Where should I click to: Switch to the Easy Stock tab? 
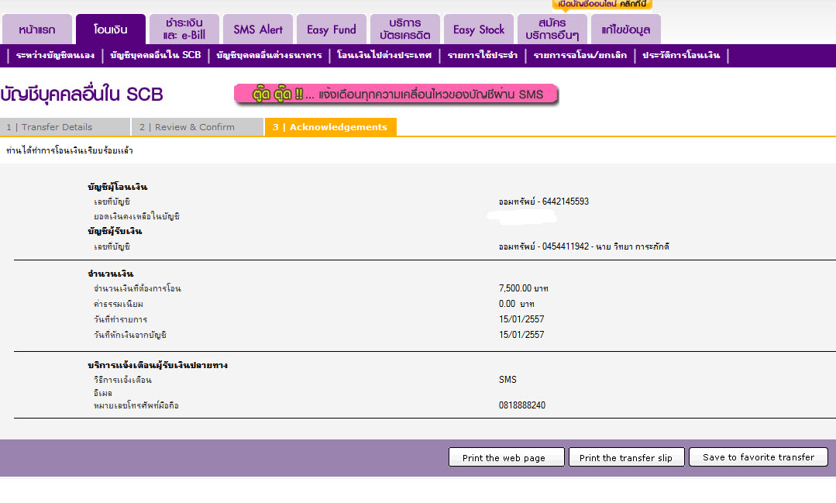pyautogui.click(x=478, y=29)
